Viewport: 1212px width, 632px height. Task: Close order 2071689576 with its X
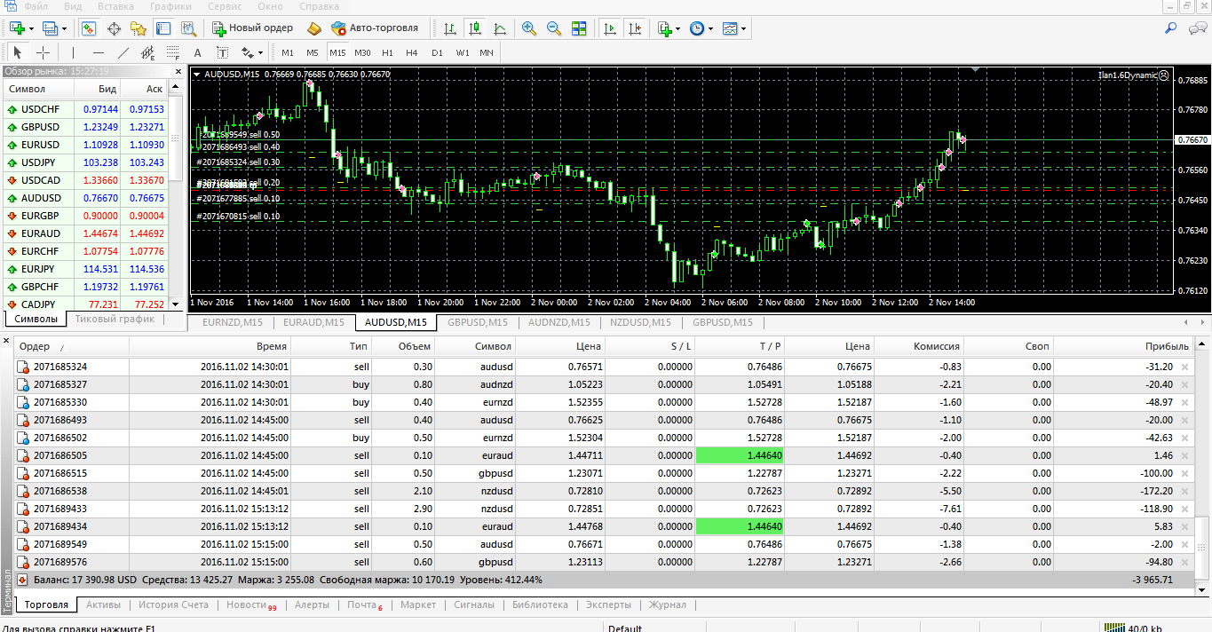pos(1184,562)
